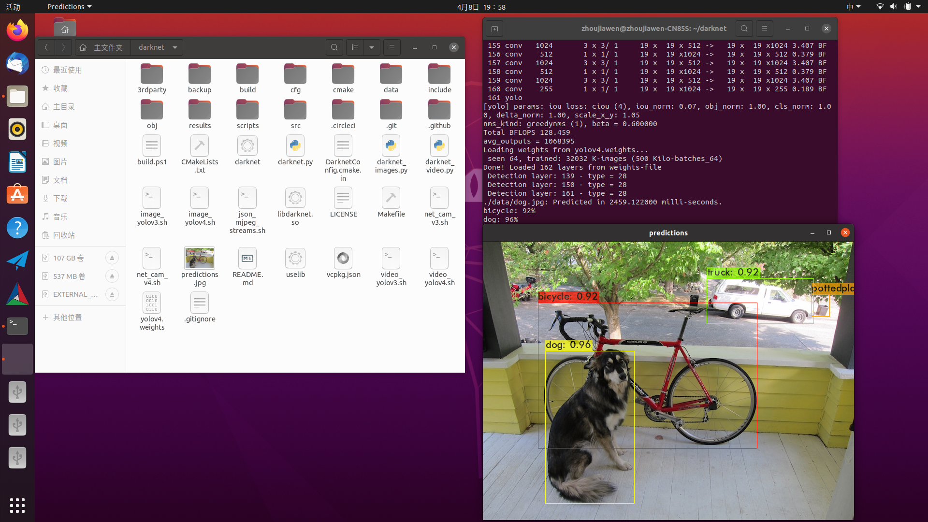Eject the 537 MB volume in the sidebar
The width and height of the screenshot is (928, 522).
point(112,276)
